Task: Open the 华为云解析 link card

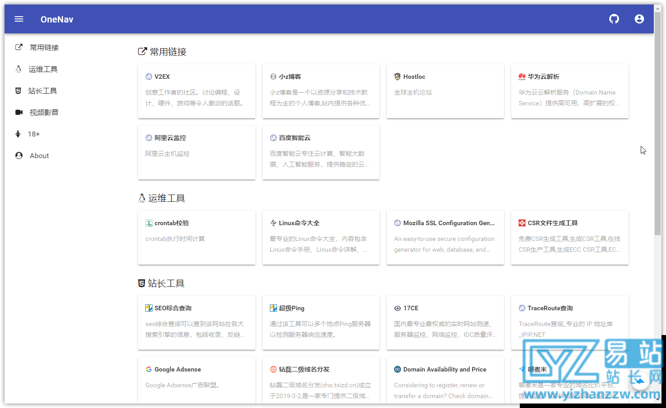Action: point(570,91)
